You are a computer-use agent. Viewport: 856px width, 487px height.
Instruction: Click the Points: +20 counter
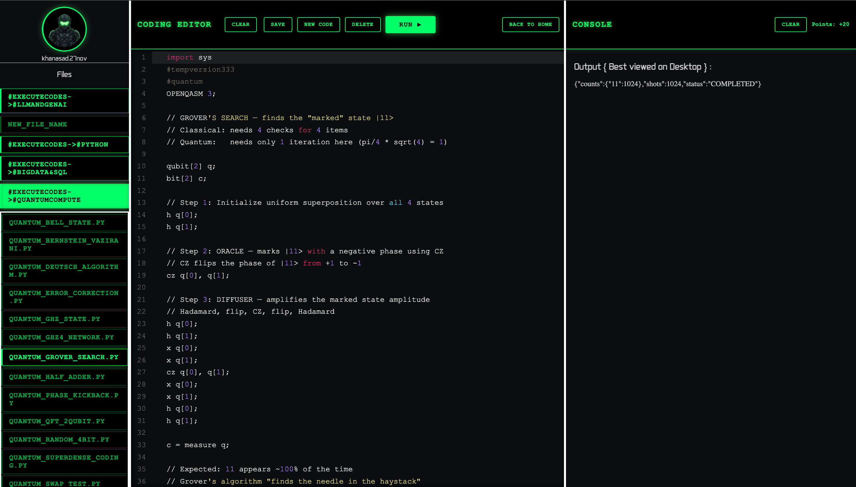click(830, 24)
